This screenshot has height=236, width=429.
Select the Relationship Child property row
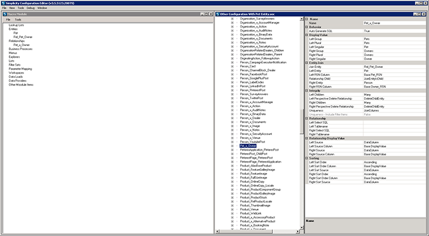pyautogui.click(x=367, y=78)
